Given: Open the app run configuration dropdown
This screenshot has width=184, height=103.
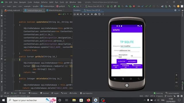Looking at the screenshot, I should click(x=77, y=6).
